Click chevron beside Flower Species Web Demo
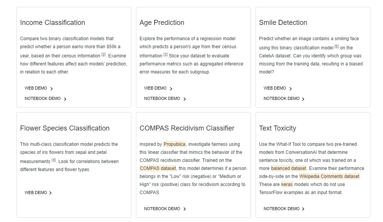The image size is (383, 222). (x=51, y=193)
